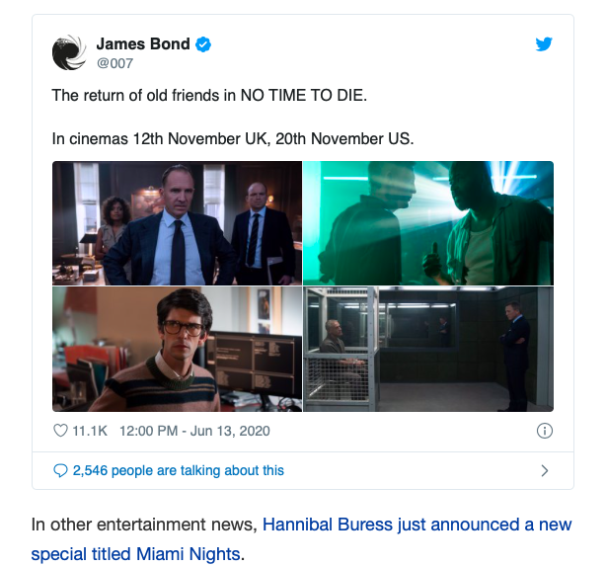Open the glass prison cell scene photo

(428, 349)
